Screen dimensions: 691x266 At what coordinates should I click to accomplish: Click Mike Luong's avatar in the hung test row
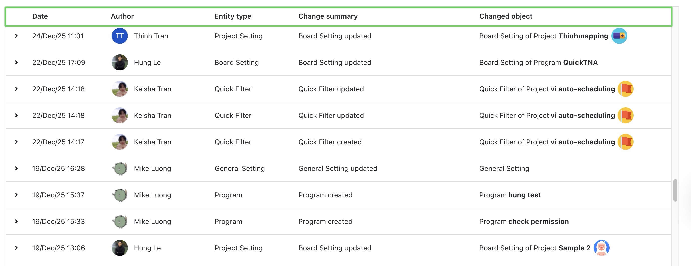120,195
